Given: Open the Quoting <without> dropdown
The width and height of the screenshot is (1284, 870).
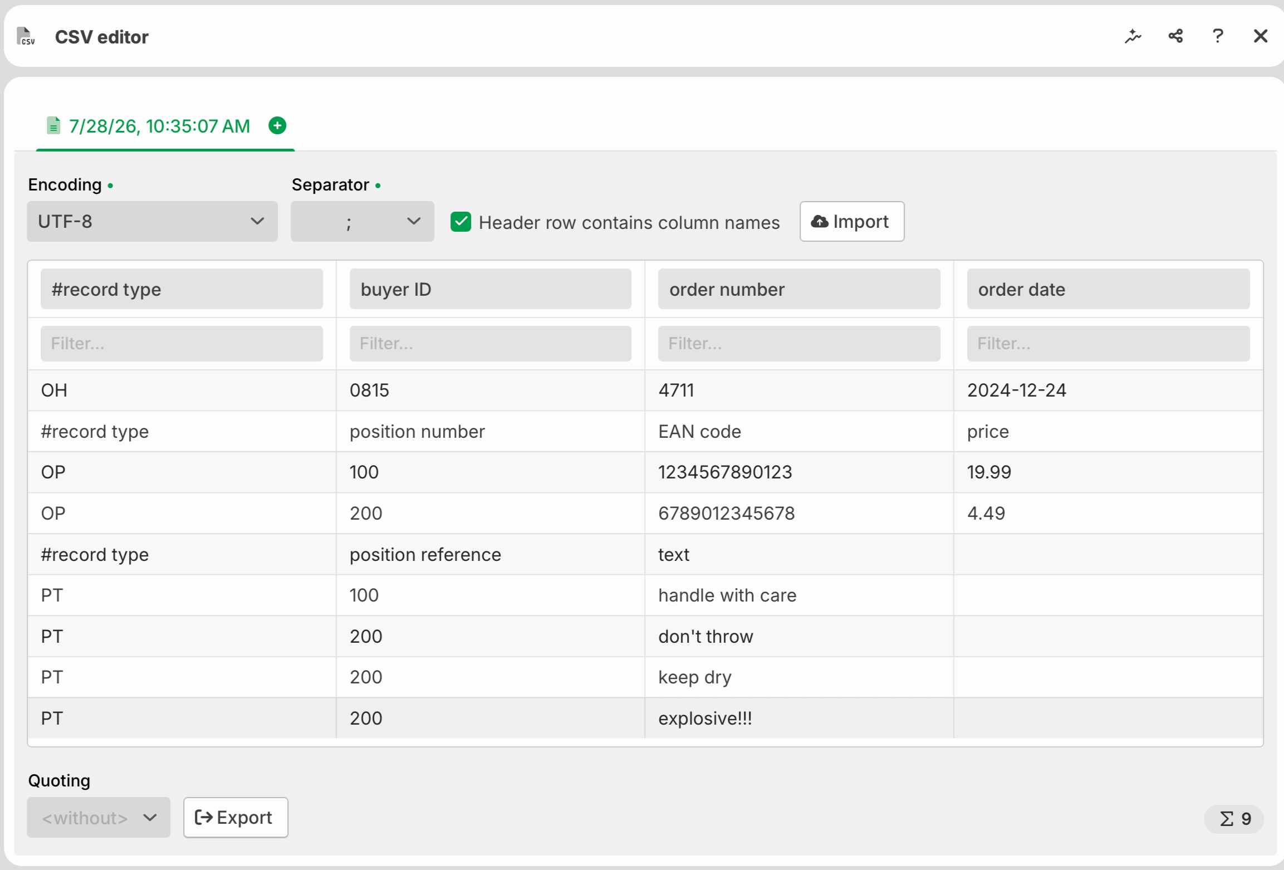Looking at the screenshot, I should [99, 818].
